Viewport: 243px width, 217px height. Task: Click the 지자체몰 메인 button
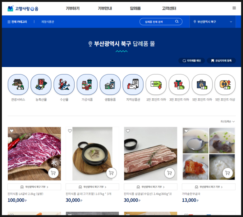tap(192, 60)
